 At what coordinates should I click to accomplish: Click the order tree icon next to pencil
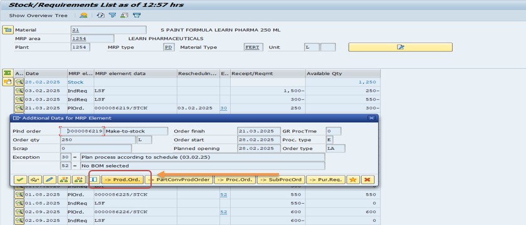point(64,179)
